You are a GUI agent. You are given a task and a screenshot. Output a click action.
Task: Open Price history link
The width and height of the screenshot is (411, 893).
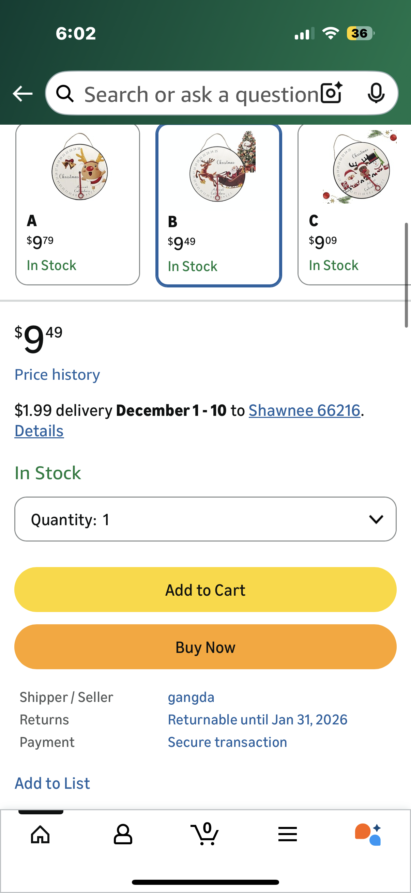[57, 375]
